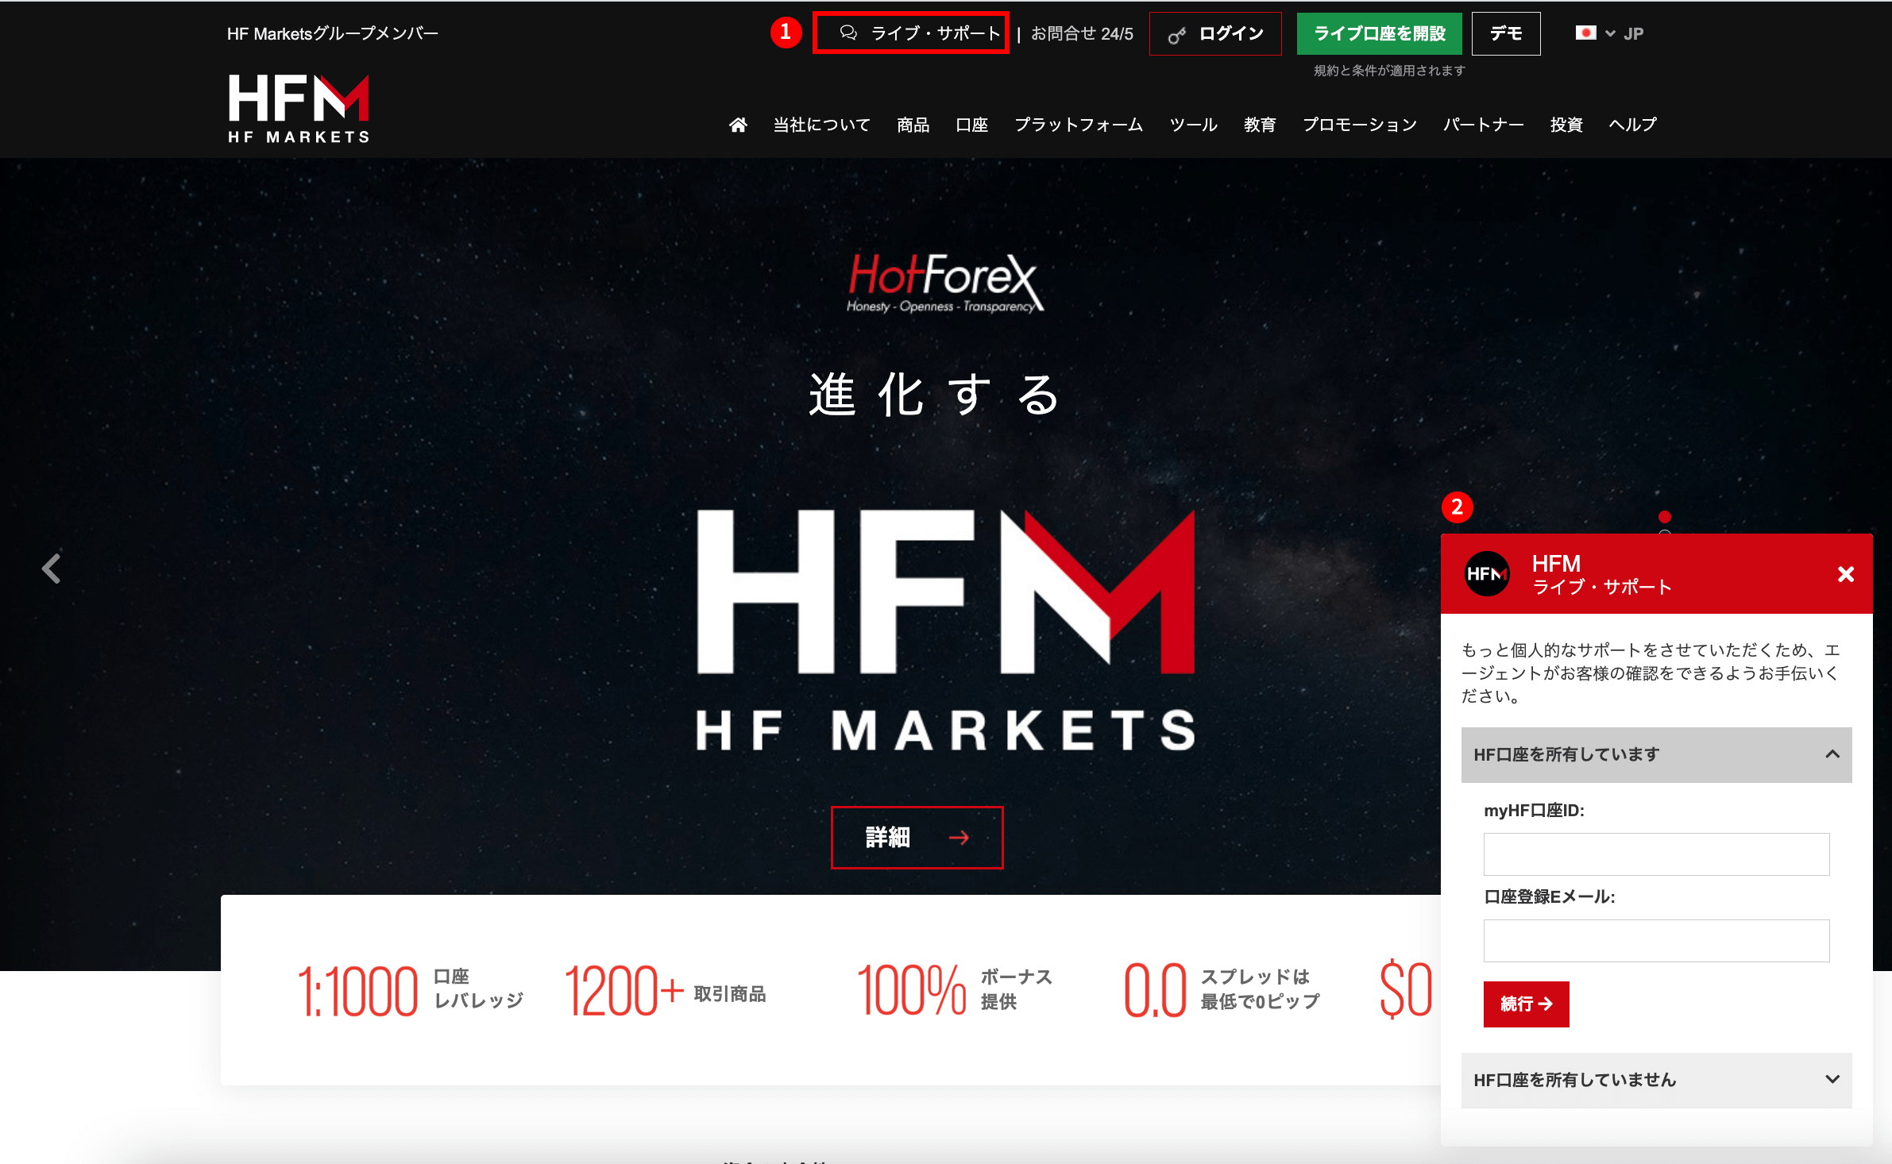Click the デモ demo account button
The image size is (1892, 1164).
1506,33
